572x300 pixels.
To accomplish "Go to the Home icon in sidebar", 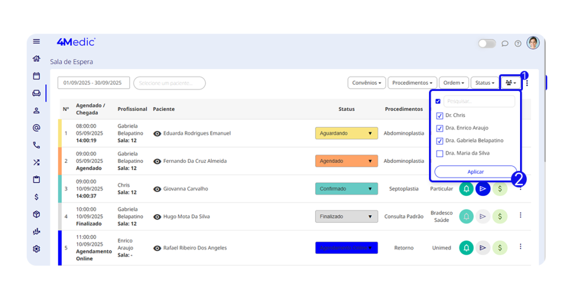I will [36, 59].
